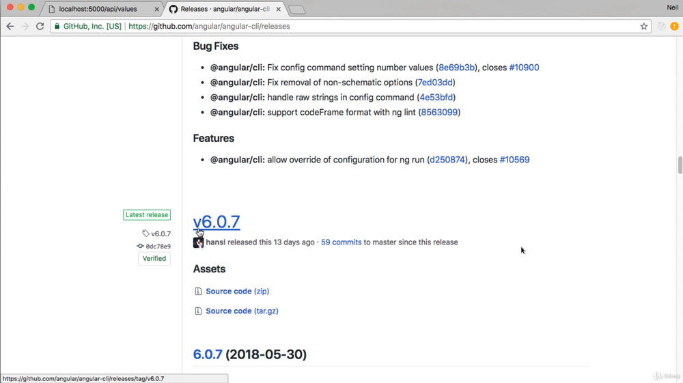Image resolution: width=683 pixels, height=383 pixels.
Task: Click the Latest release badge
Action: click(147, 215)
